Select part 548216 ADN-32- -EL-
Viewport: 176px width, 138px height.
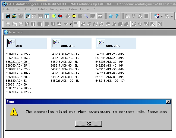tap(65, 62)
